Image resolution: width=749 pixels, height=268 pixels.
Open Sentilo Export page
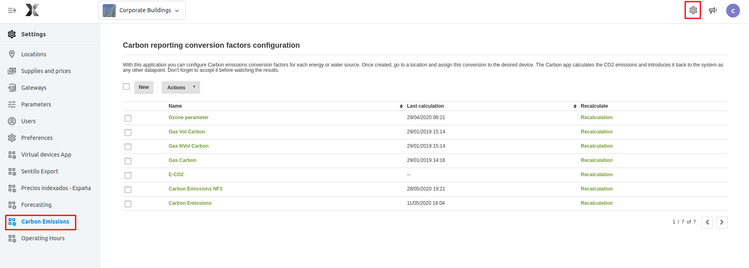(40, 171)
